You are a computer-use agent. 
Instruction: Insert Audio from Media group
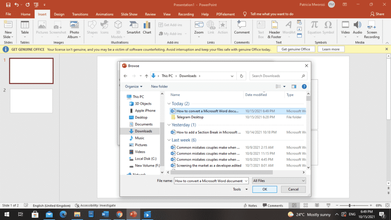coord(357,29)
